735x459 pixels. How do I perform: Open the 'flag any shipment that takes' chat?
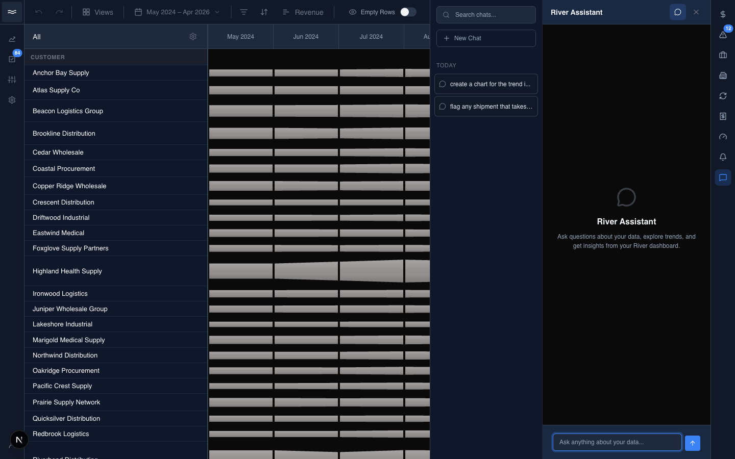click(x=486, y=107)
